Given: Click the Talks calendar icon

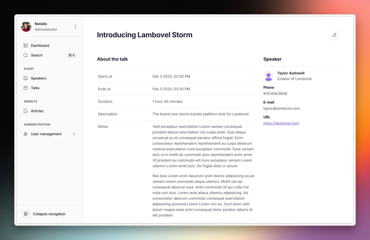Looking at the screenshot, I should click(26, 88).
